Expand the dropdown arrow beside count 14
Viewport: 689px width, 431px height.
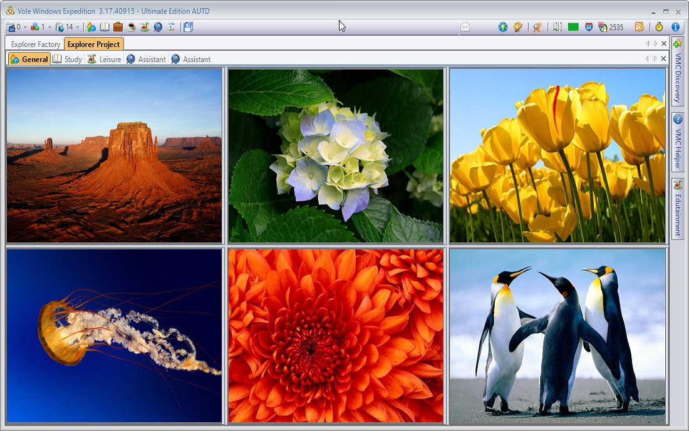coord(77,28)
